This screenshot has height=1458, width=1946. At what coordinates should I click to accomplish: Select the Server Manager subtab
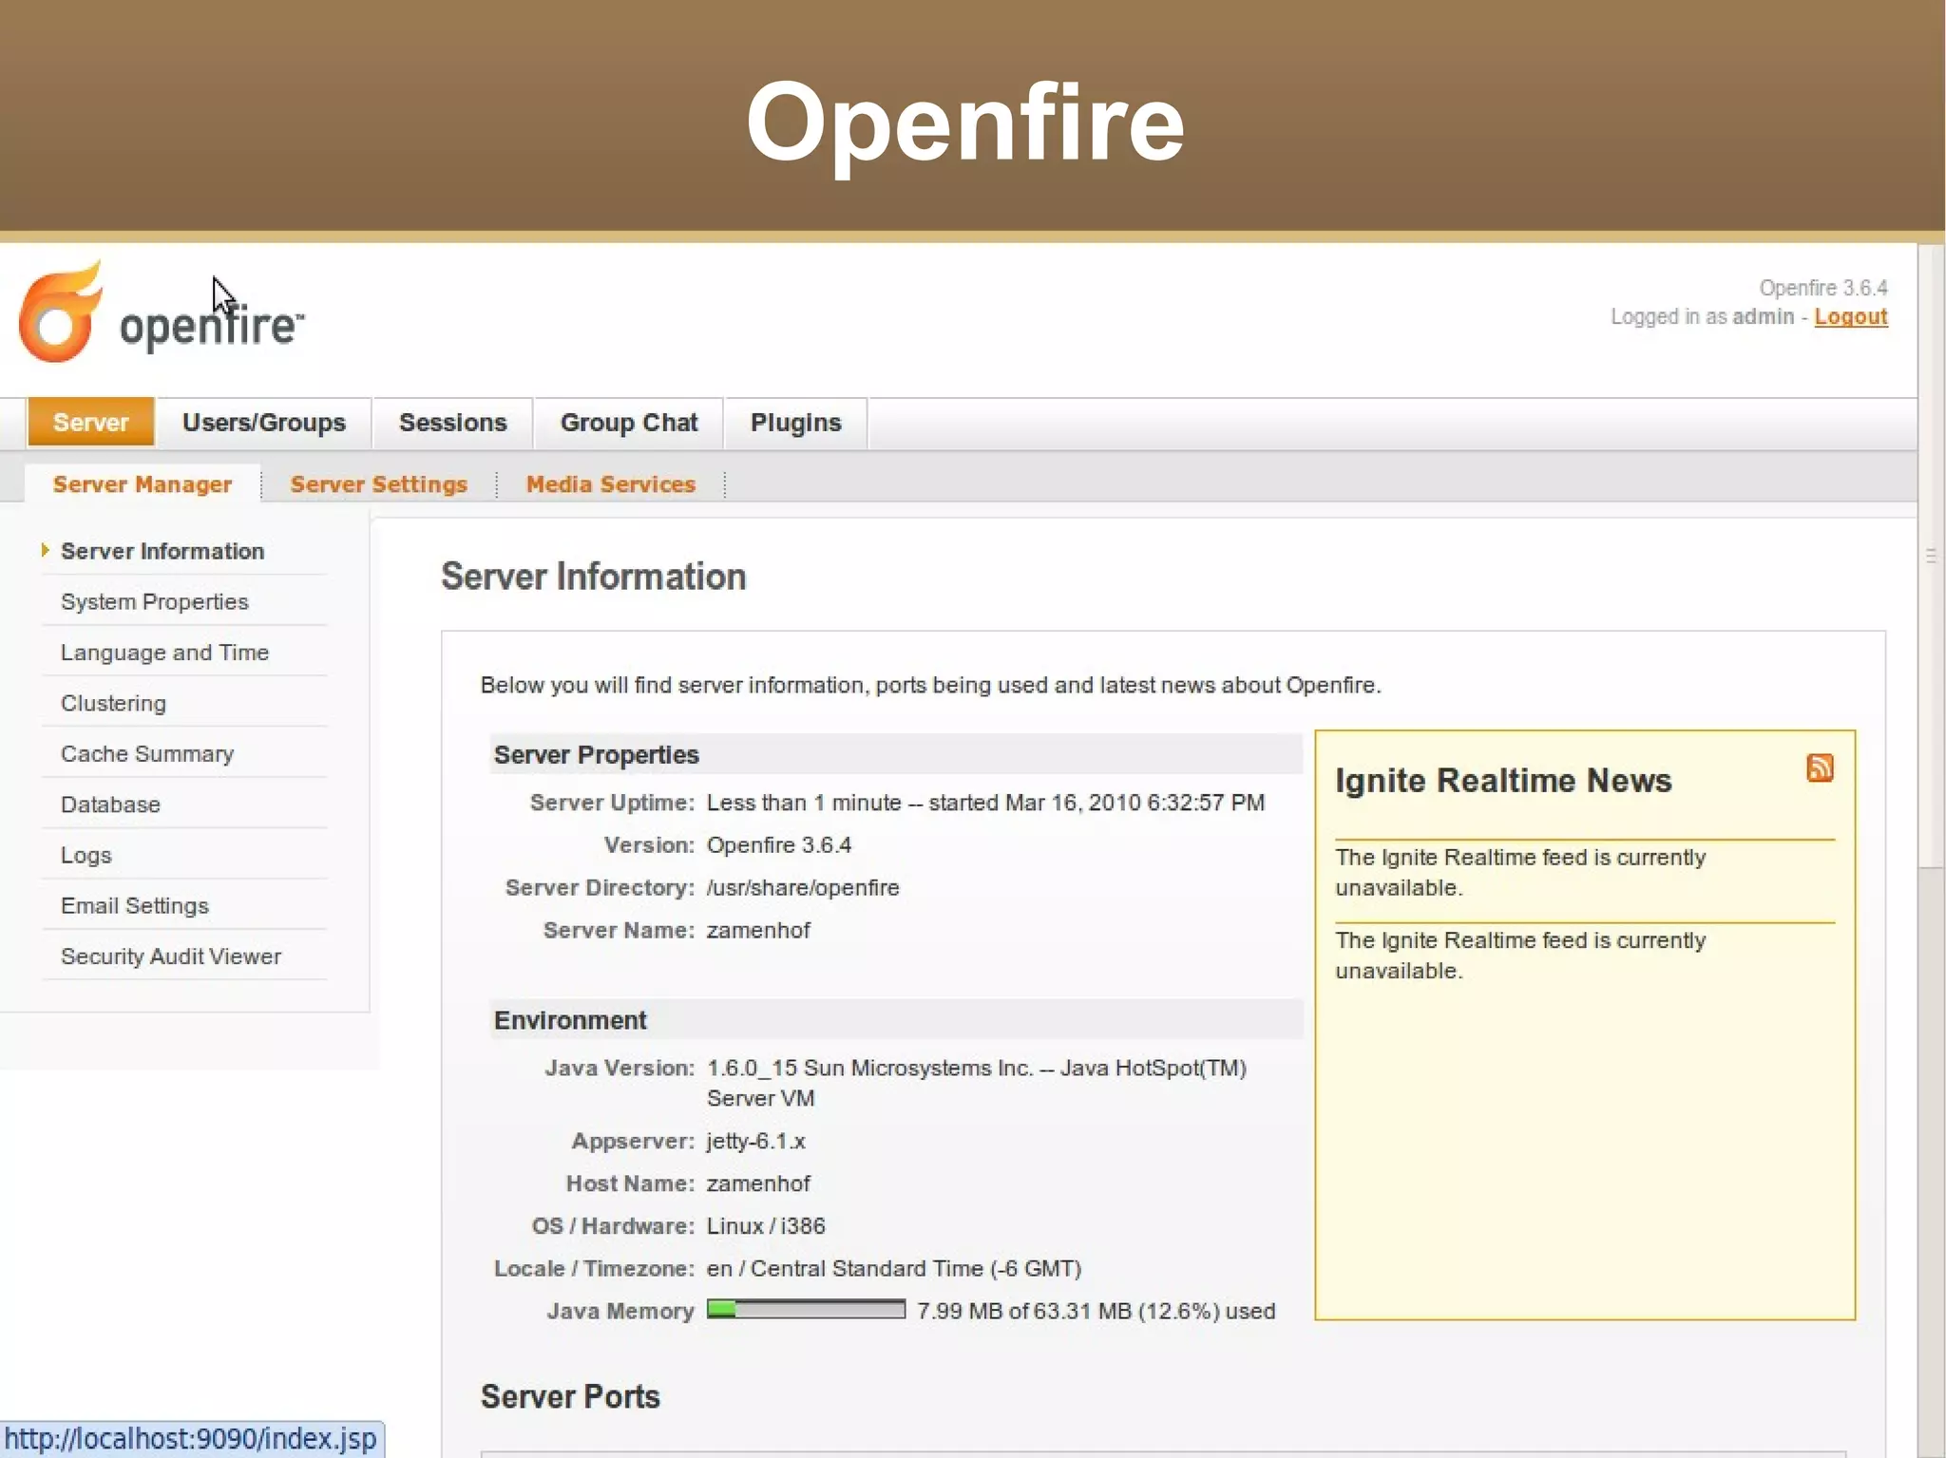point(142,484)
